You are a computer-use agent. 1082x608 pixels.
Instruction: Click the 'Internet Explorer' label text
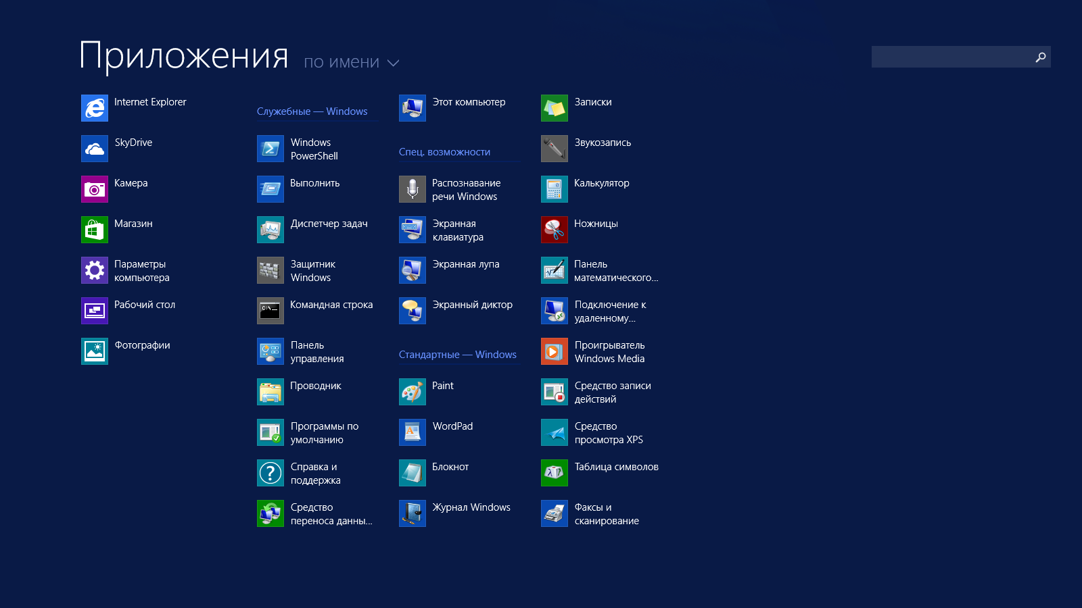click(x=150, y=102)
